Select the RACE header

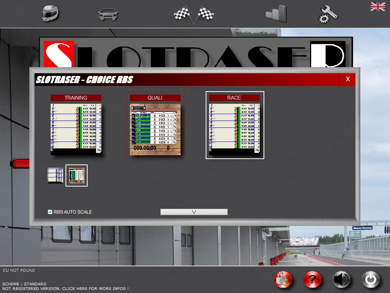point(234,98)
